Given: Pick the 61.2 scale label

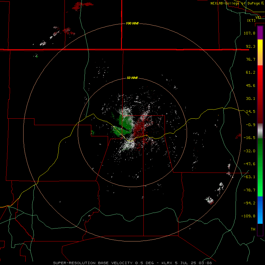Looking at the screenshot, I should click(251, 72).
